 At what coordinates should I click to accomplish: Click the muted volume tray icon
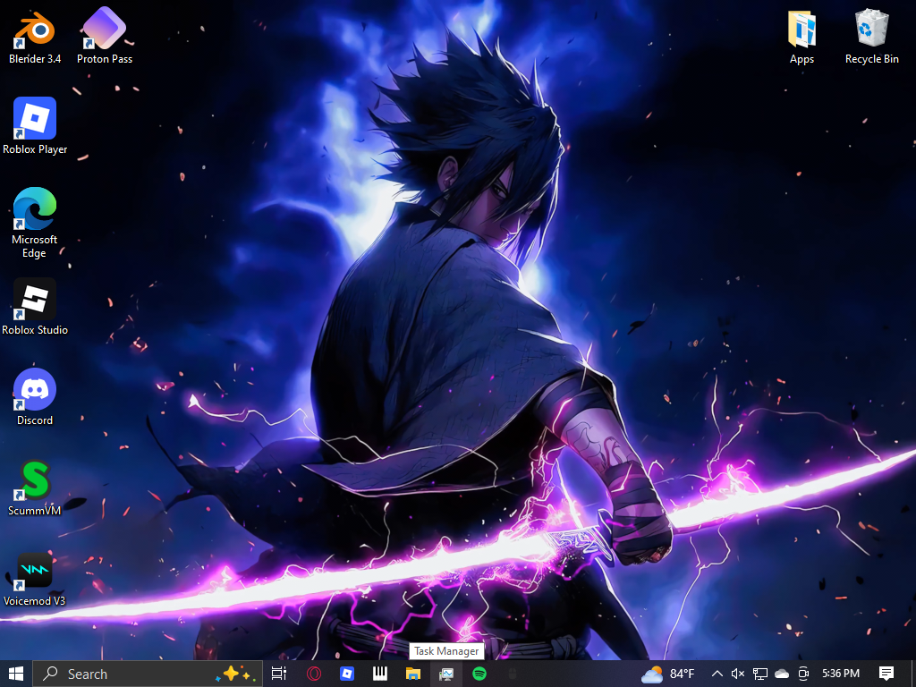[x=738, y=674]
